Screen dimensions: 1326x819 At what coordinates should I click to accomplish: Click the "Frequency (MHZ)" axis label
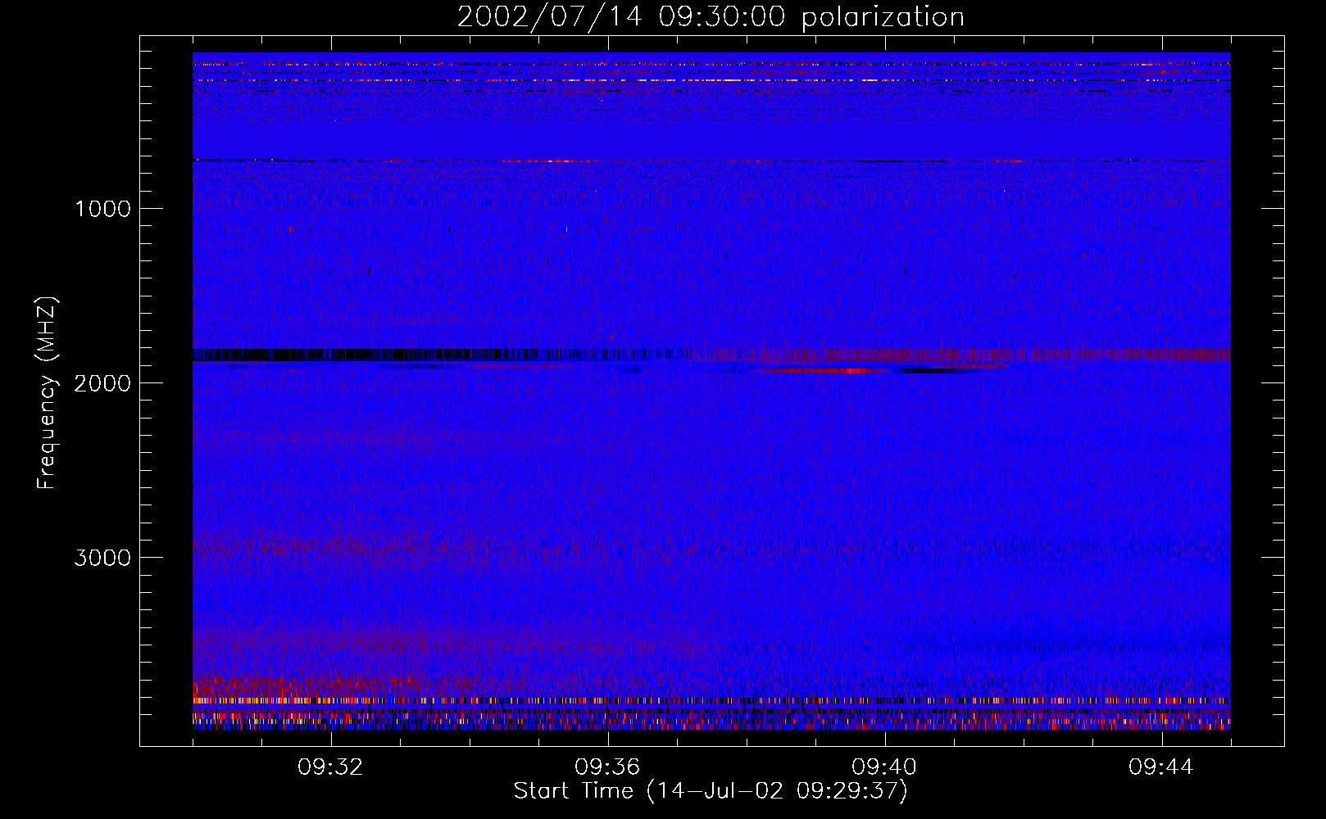(47, 393)
